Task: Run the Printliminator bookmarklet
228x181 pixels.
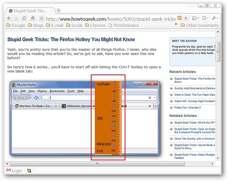Action: click(124, 25)
